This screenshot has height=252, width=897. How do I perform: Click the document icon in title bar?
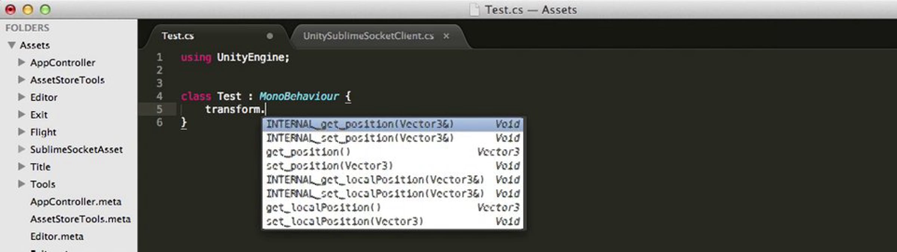(475, 10)
